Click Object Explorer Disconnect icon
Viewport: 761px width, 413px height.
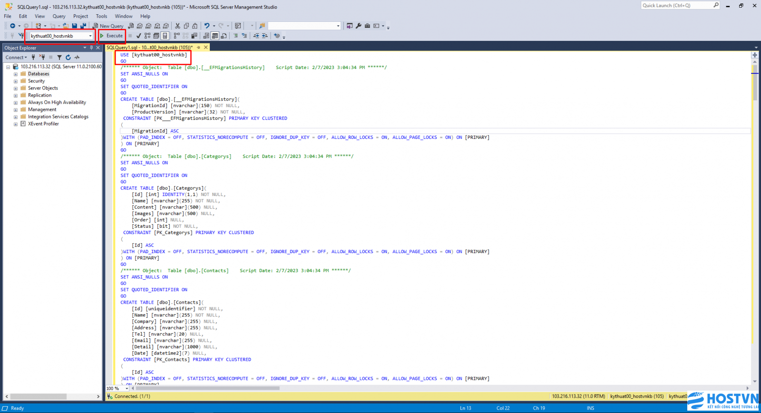coord(42,58)
